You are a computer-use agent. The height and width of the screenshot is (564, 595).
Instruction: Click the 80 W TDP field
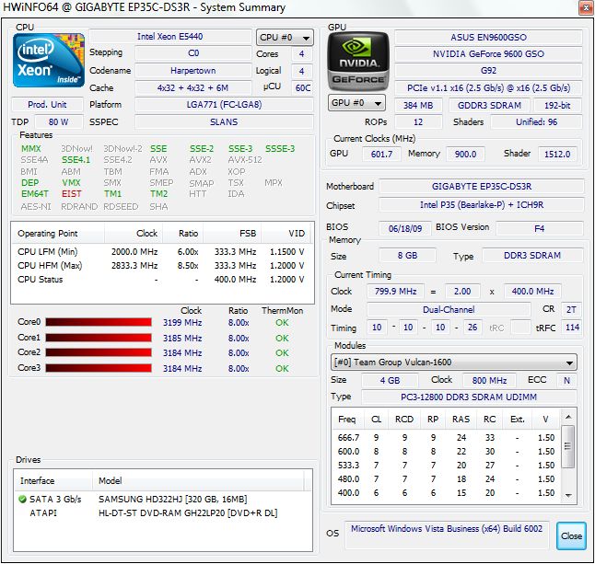(58, 122)
